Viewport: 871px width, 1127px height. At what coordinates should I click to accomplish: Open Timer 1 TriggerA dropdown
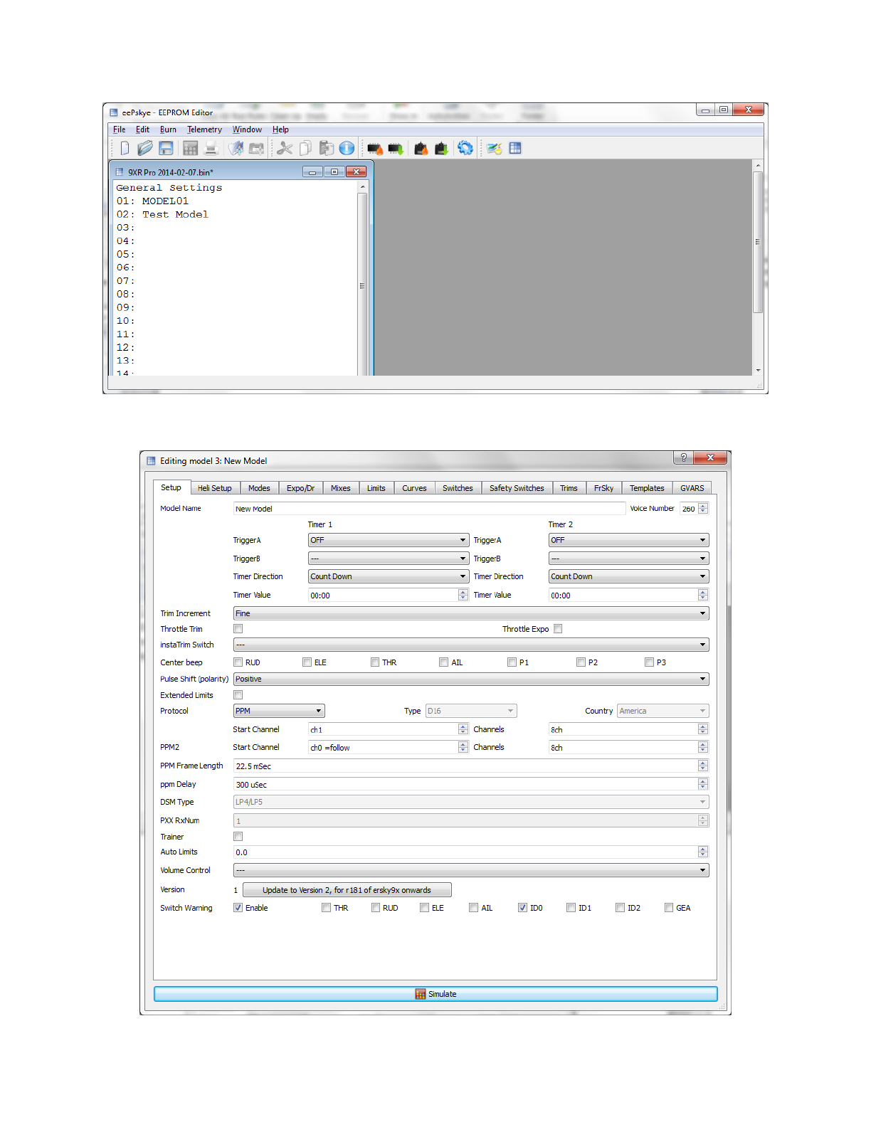(388, 540)
